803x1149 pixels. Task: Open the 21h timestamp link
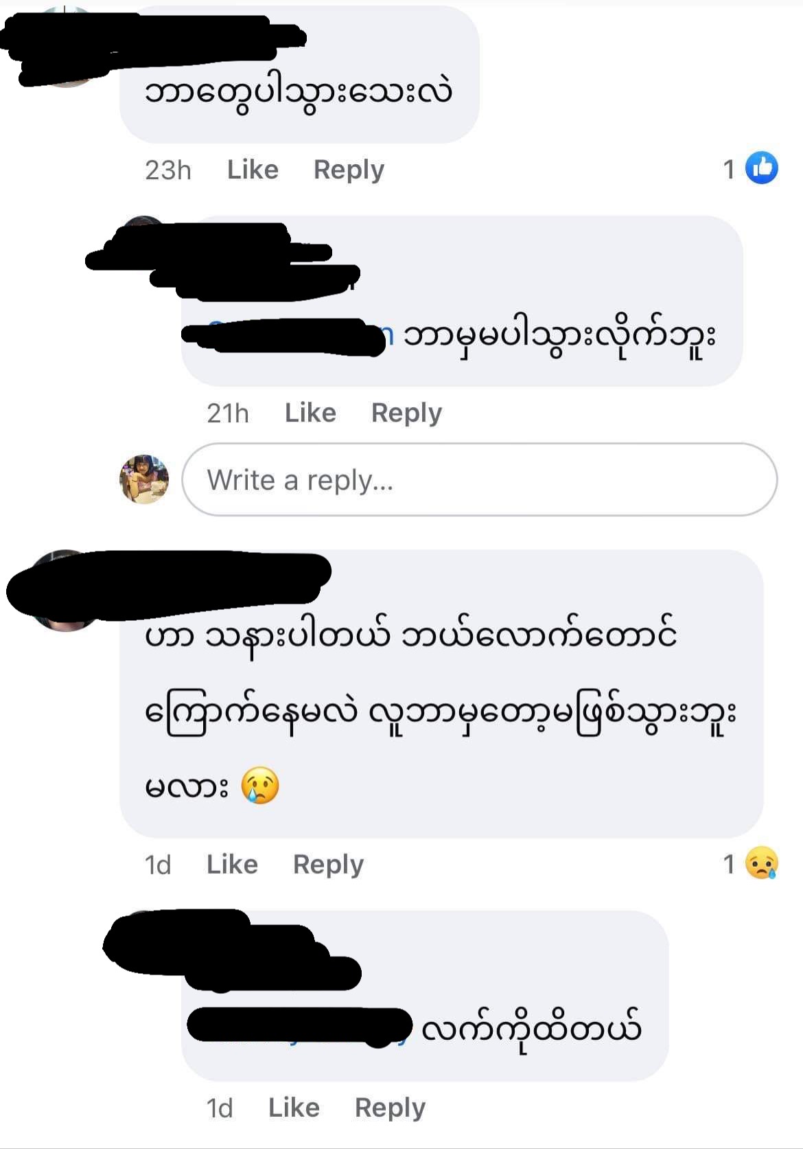click(228, 413)
